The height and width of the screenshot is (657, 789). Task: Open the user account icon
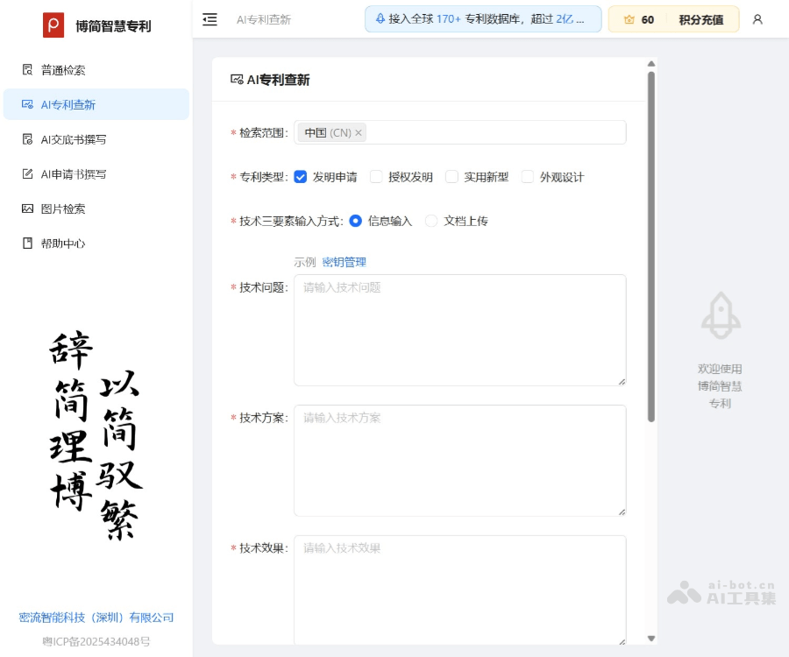757,19
